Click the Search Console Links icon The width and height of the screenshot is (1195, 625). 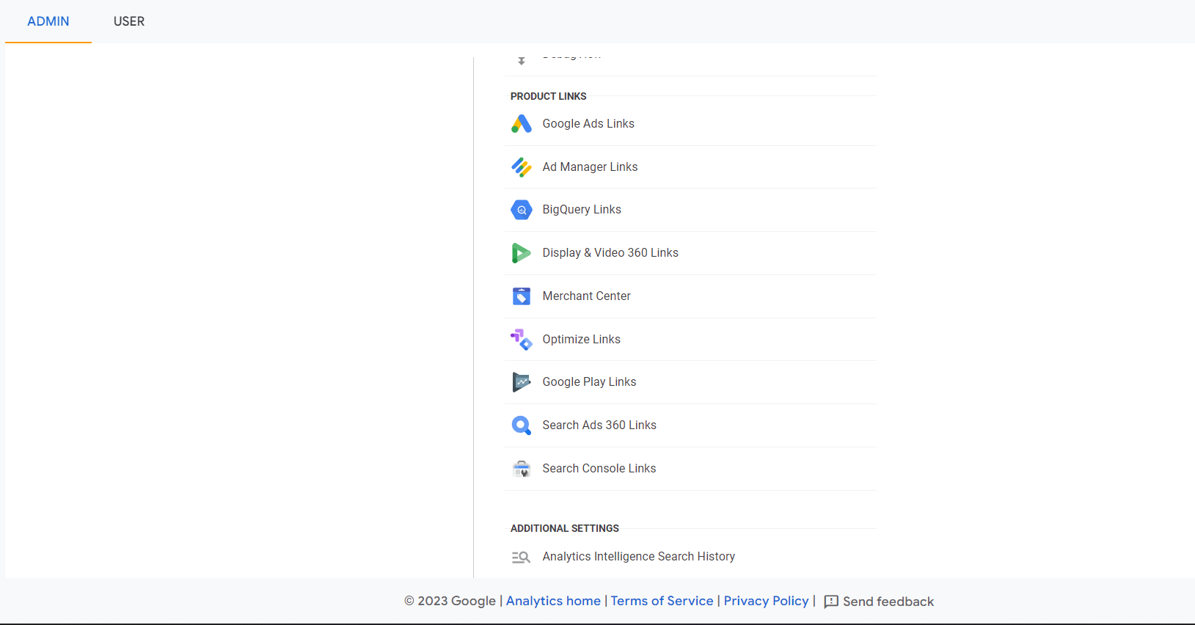click(x=522, y=469)
